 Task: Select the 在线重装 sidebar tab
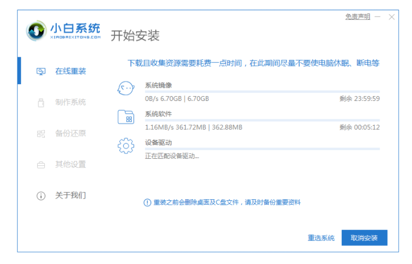coord(70,71)
